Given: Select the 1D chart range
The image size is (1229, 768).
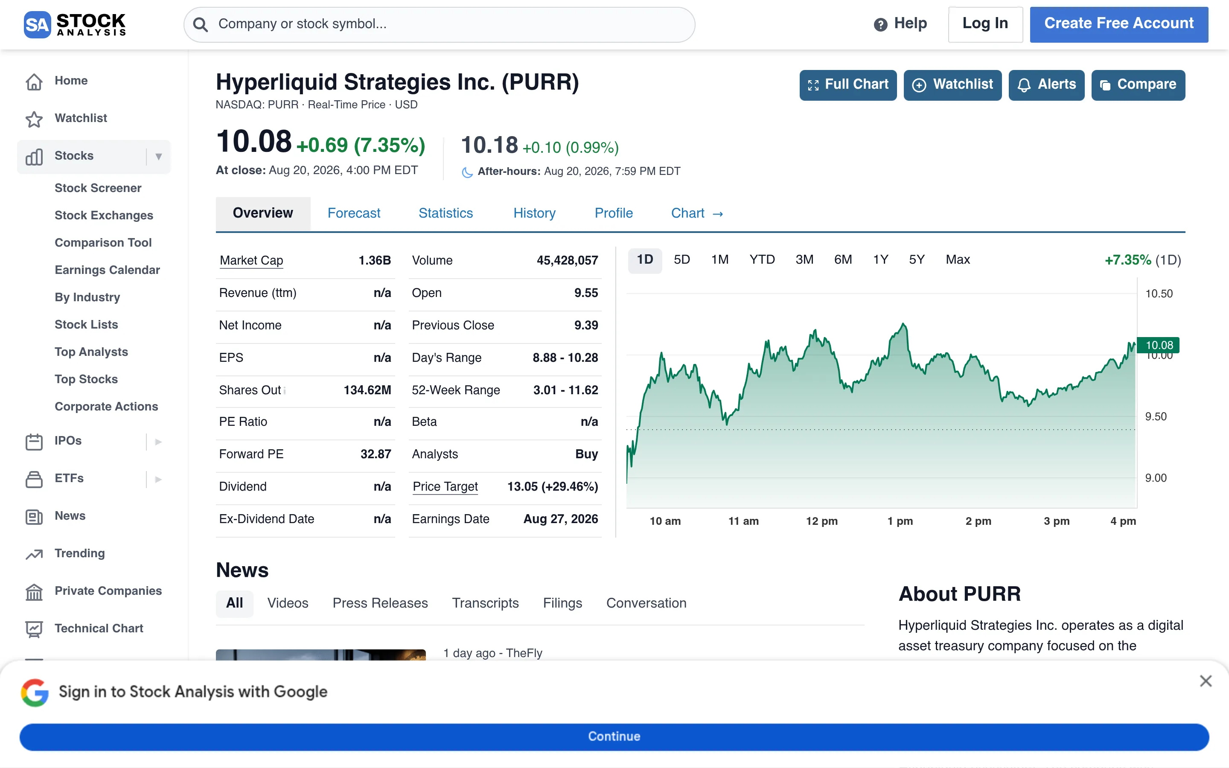Looking at the screenshot, I should (x=645, y=261).
